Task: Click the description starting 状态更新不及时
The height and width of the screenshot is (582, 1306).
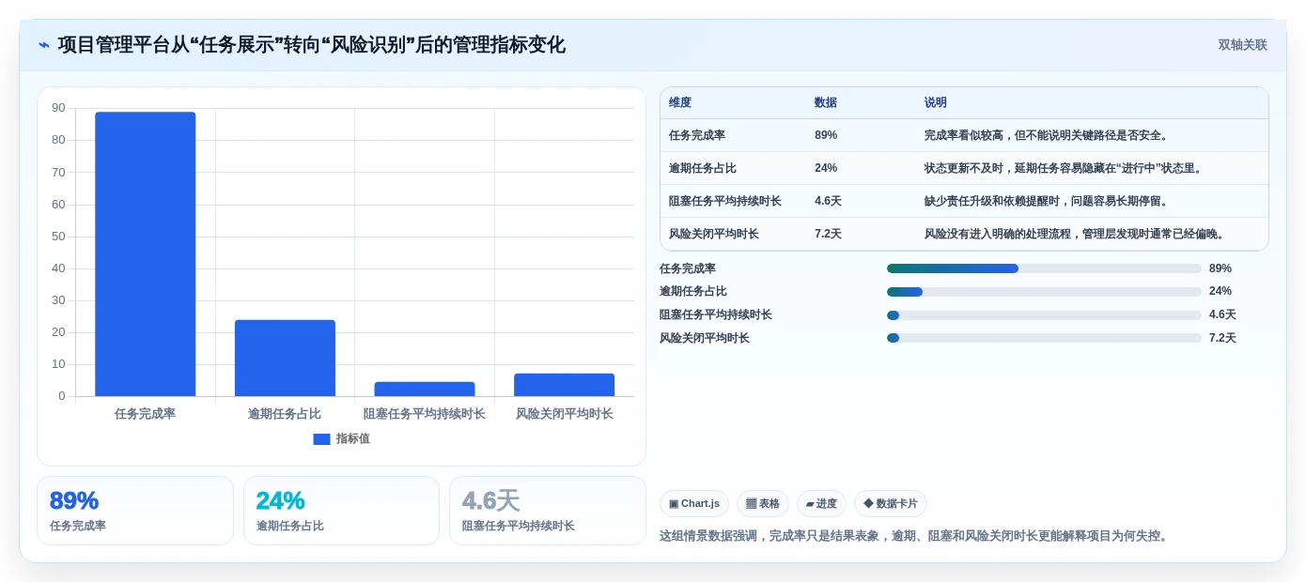Action: tap(1065, 168)
